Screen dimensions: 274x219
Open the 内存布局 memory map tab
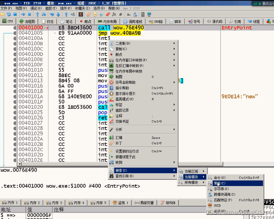[107, 22]
